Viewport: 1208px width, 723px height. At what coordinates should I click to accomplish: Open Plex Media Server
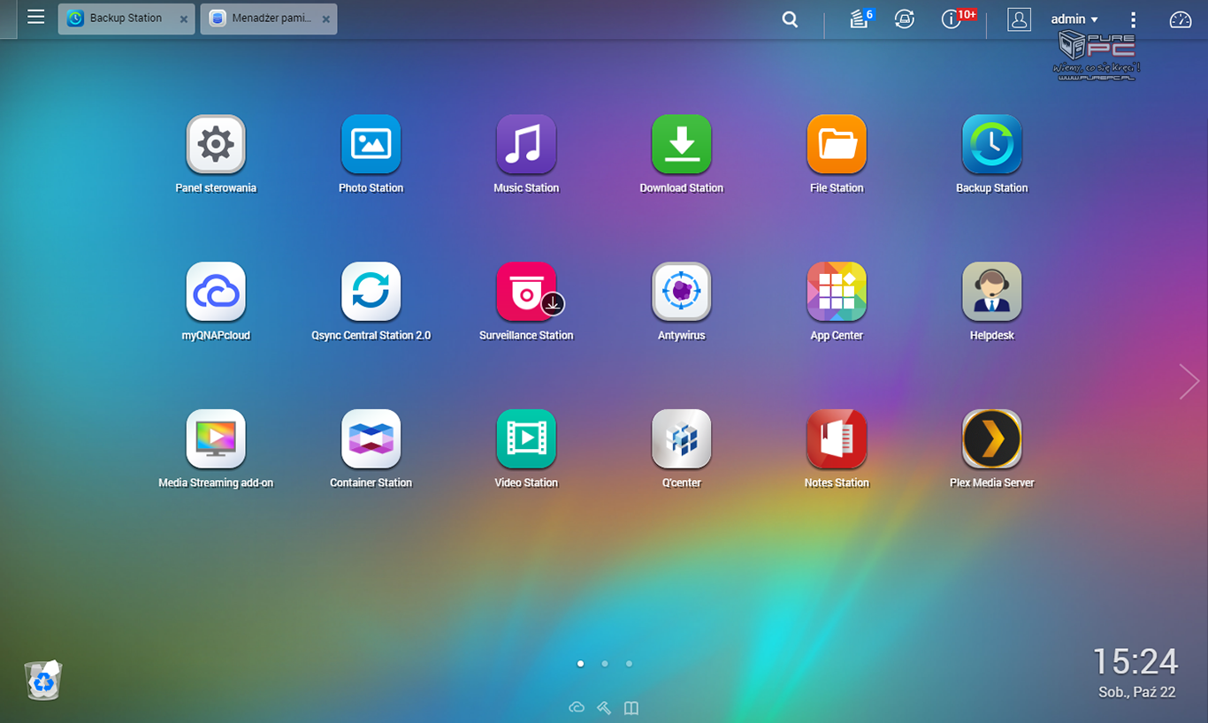click(992, 439)
